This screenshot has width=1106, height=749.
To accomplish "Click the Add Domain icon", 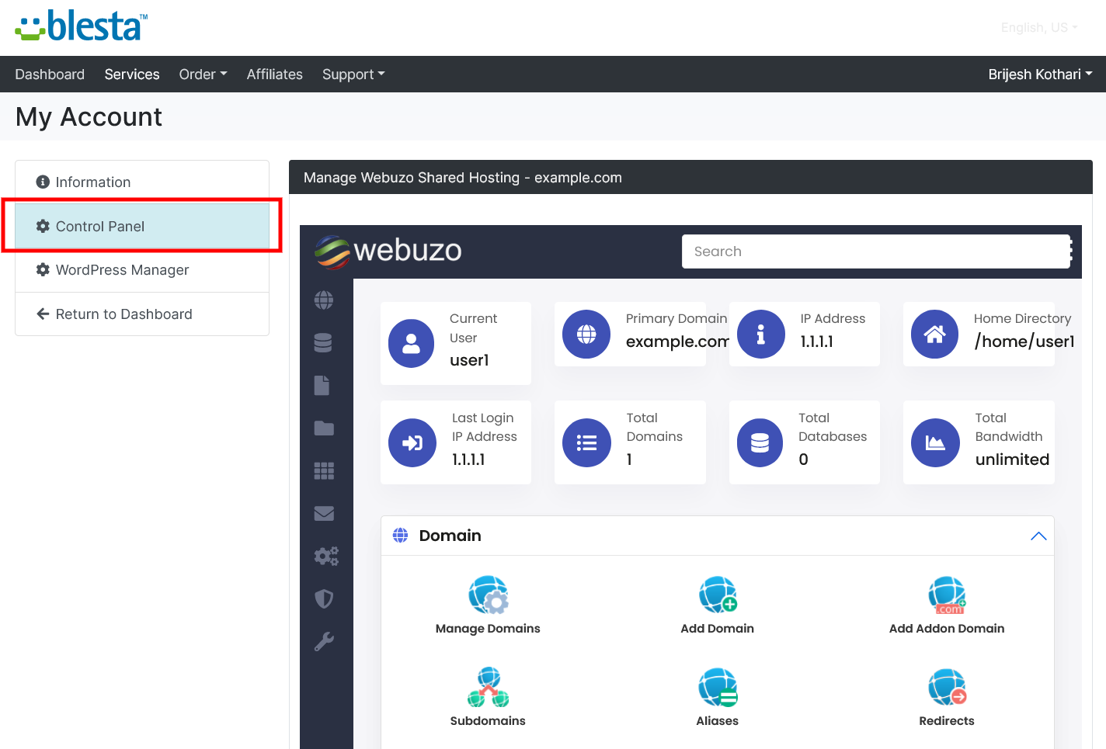I will 717,595.
